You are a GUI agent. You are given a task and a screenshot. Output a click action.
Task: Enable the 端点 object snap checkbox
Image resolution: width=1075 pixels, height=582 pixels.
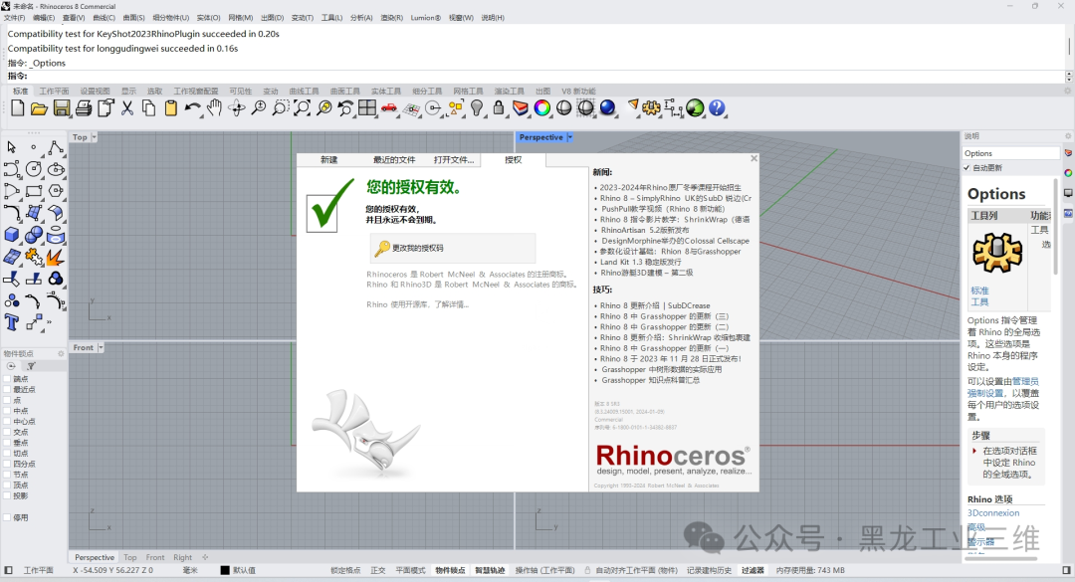click(8, 379)
